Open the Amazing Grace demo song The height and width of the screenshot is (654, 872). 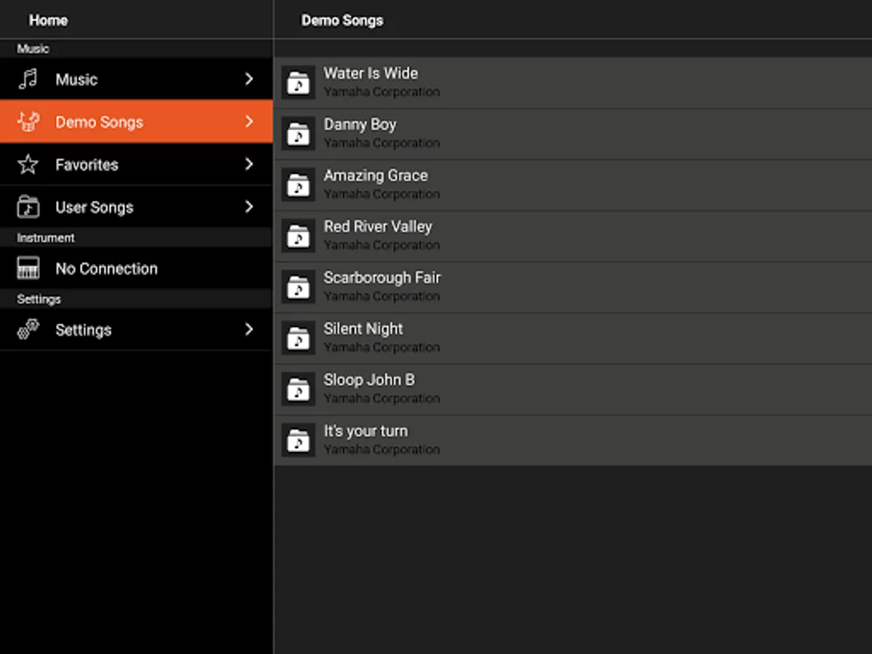coord(573,185)
